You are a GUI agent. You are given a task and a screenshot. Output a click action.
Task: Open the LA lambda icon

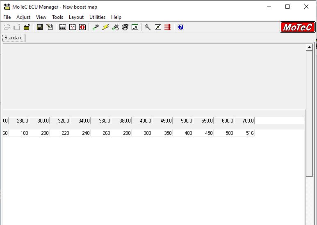coord(135,27)
